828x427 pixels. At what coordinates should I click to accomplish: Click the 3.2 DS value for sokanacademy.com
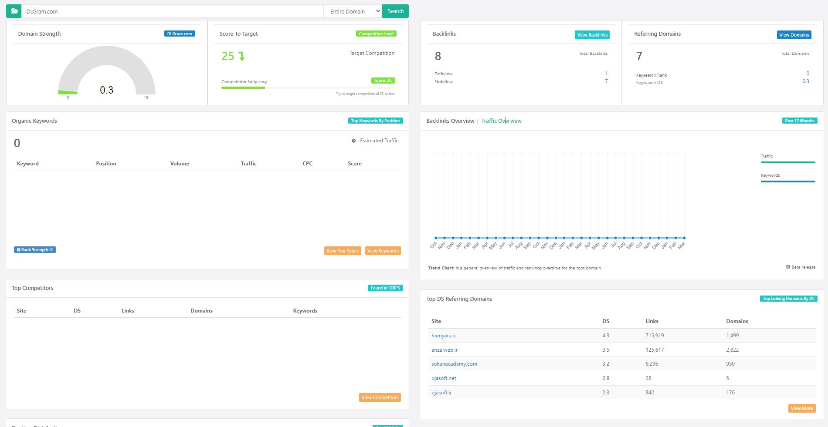point(606,364)
